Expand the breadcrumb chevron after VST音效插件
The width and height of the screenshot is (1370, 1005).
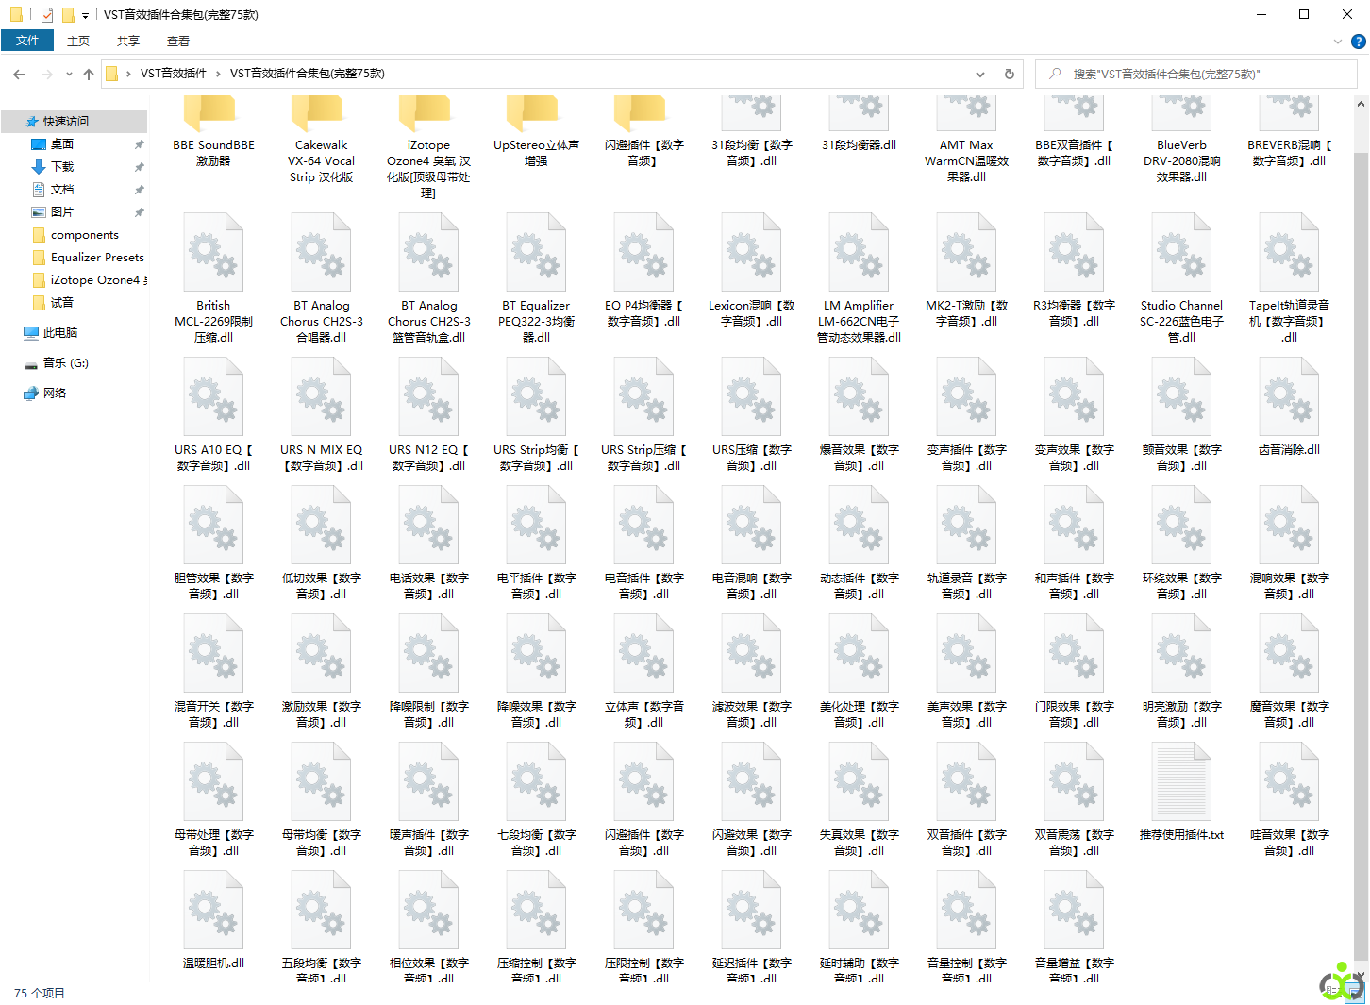coord(218,74)
